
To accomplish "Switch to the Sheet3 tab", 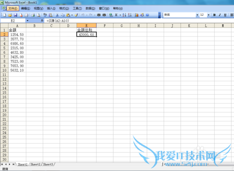I will pyautogui.click(x=48, y=164).
